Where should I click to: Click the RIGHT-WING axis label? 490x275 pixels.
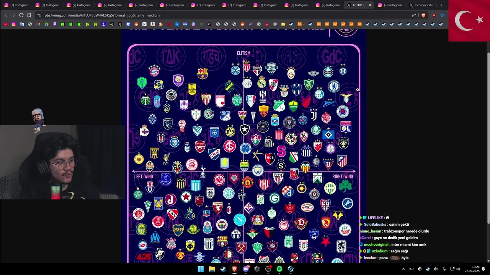coord(343,176)
